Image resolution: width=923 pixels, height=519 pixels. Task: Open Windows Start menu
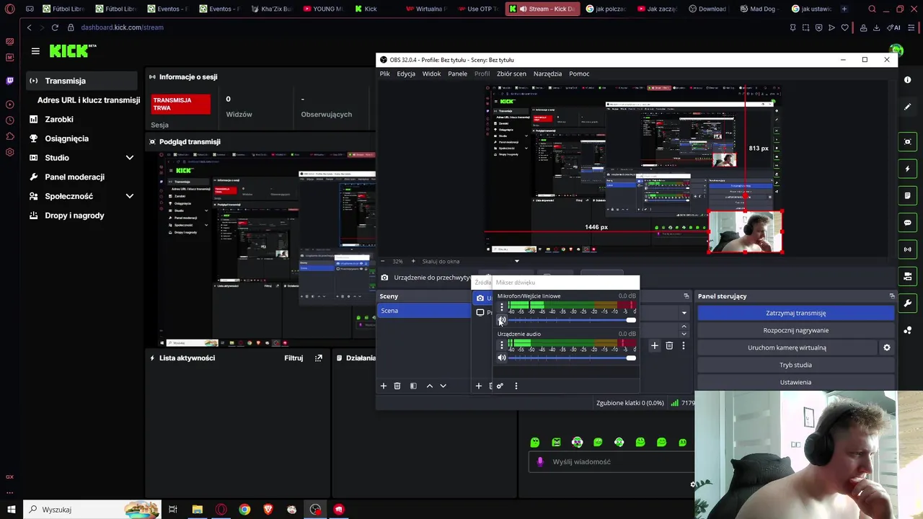coord(11,510)
